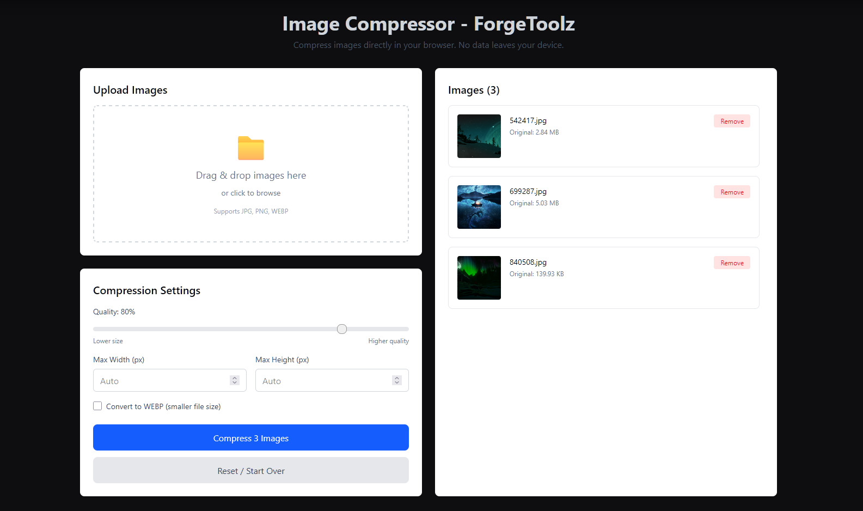Remove the 699287.jpg image
Image resolution: width=863 pixels, height=511 pixels.
[732, 192]
